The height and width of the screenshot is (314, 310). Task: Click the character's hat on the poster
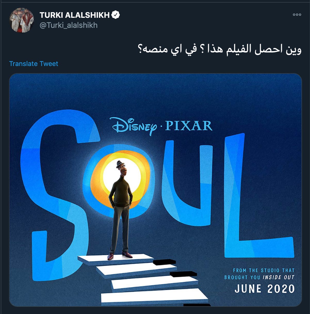coord(120,164)
